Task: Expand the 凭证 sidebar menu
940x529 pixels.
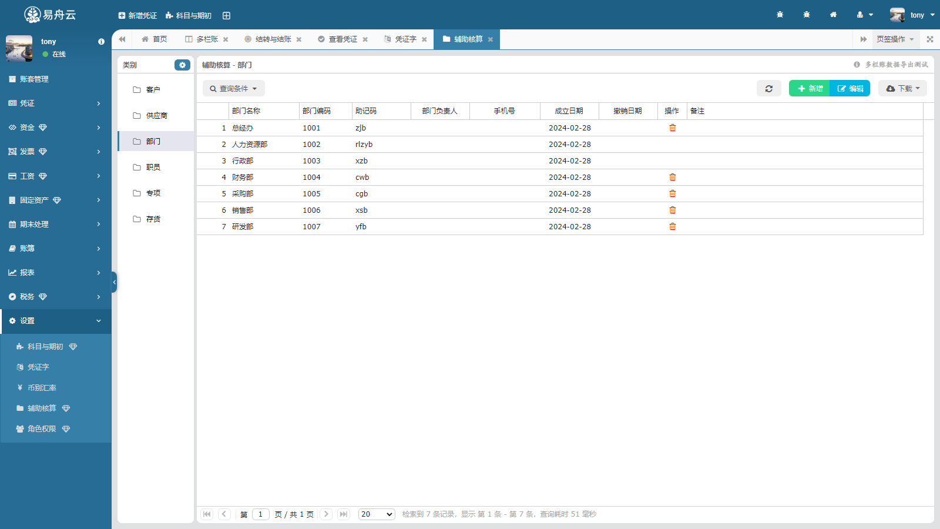Action: tap(56, 103)
